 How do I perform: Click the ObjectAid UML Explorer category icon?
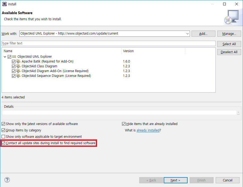(x=14, y=57)
